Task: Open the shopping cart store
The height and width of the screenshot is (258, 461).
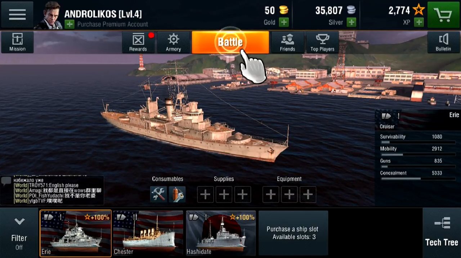Action: point(443,15)
